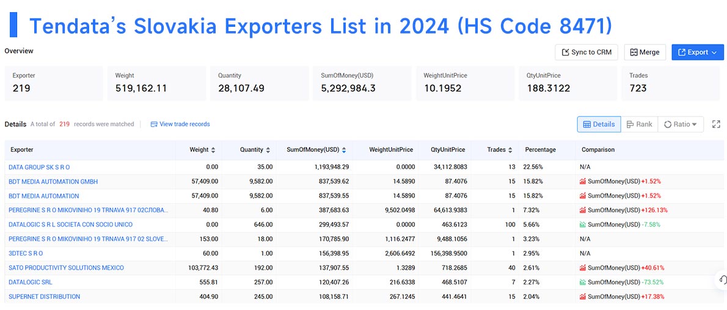Switch to the Details view tab
Image resolution: width=727 pixels, height=310 pixels.
(x=599, y=124)
